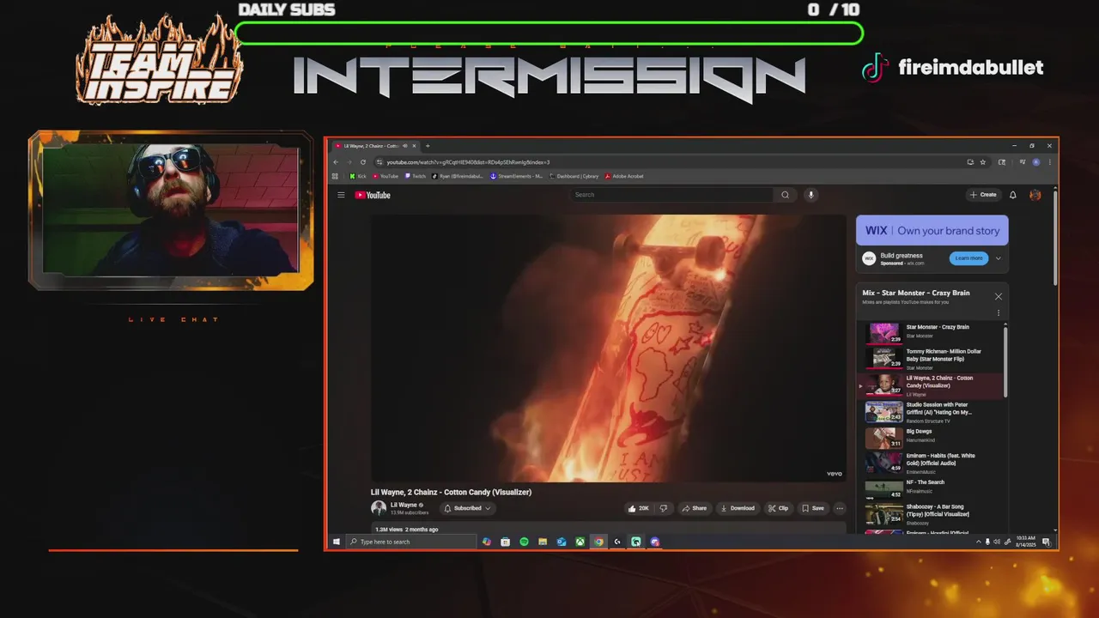Go back with the browser back arrow
Image resolution: width=1099 pixels, height=618 pixels.
click(337, 162)
